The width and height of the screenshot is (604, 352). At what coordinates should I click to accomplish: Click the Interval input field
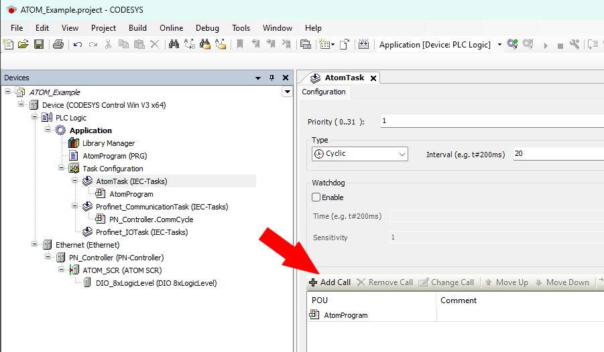[558, 153]
